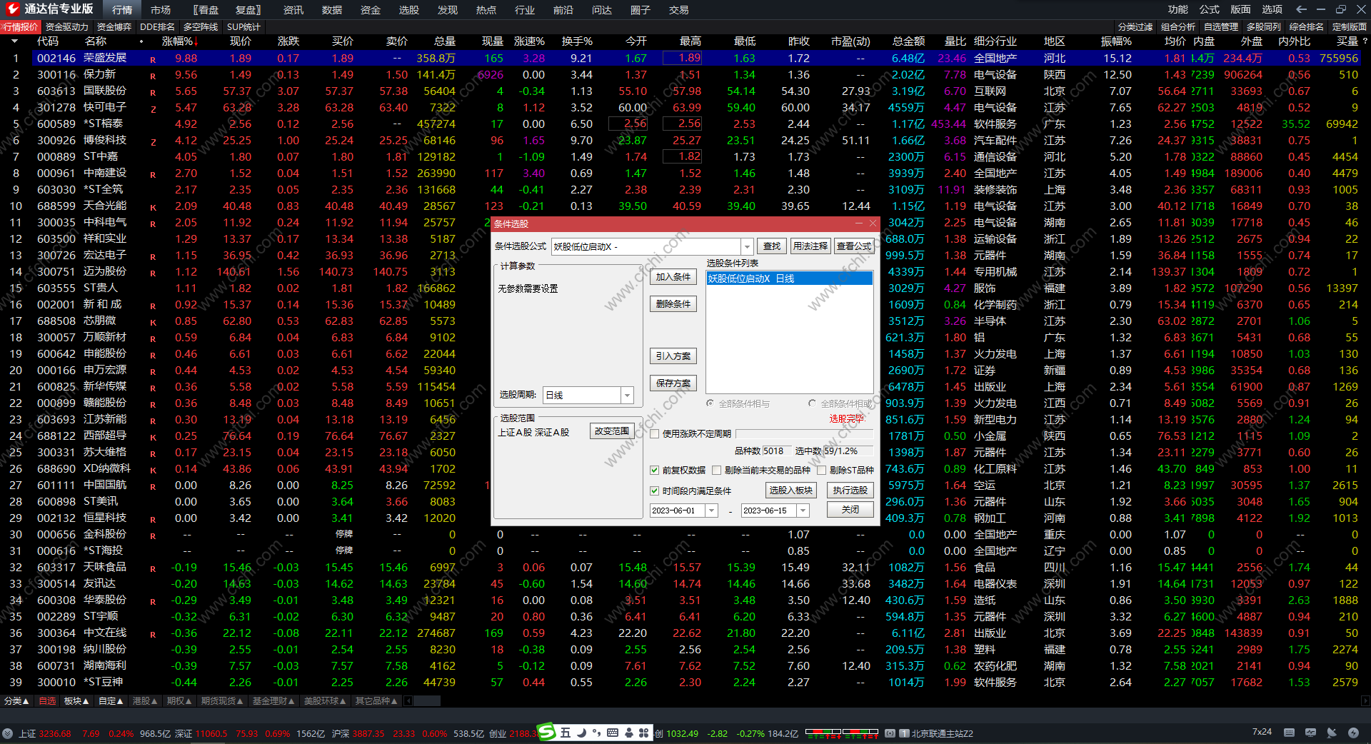Click the 通达信 red logo icon
Image resolution: width=1371 pixels, height=744 pixels.
(12, 9)
